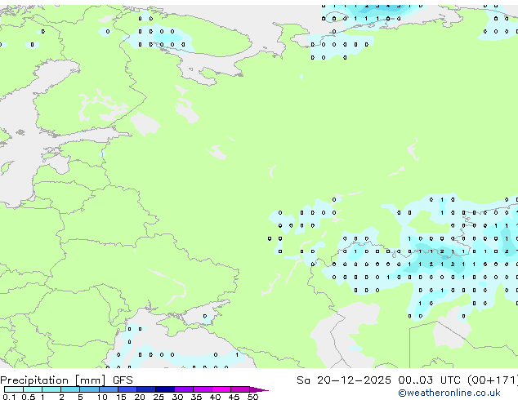
Task: Click the '0.5' legend scale label
Action: pos(28,397)
